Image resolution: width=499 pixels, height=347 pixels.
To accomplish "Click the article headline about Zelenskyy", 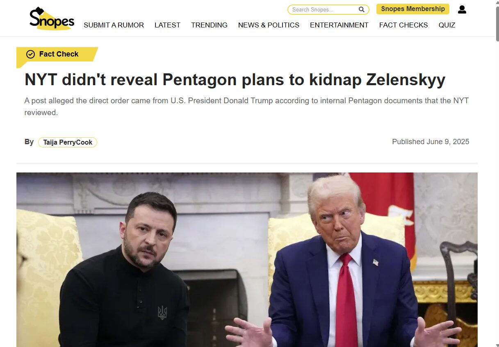I will pyautogui.click(x=235, y=79).
